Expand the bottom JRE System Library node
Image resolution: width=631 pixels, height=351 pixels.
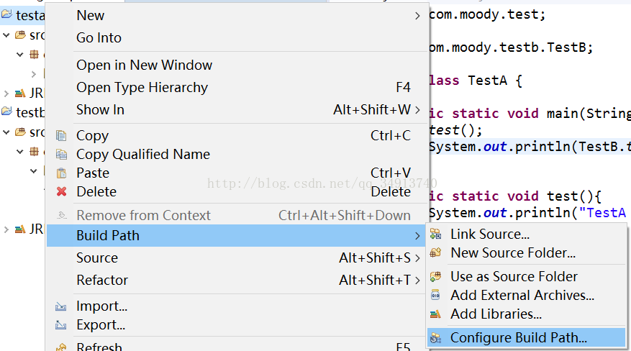click(x=6, y=229)
